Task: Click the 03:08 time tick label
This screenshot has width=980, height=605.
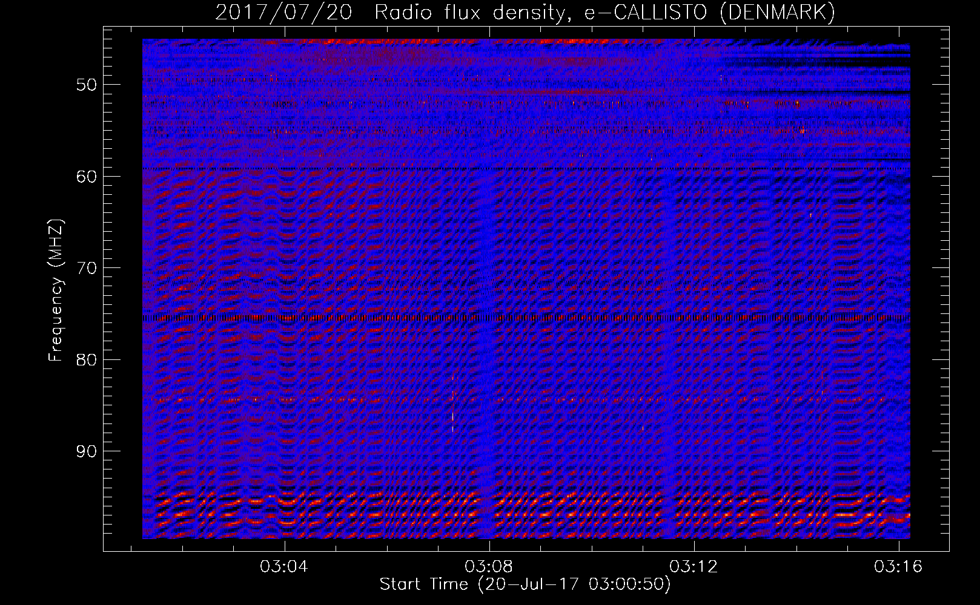Action: pyautogui.click(x=489, y=567)
